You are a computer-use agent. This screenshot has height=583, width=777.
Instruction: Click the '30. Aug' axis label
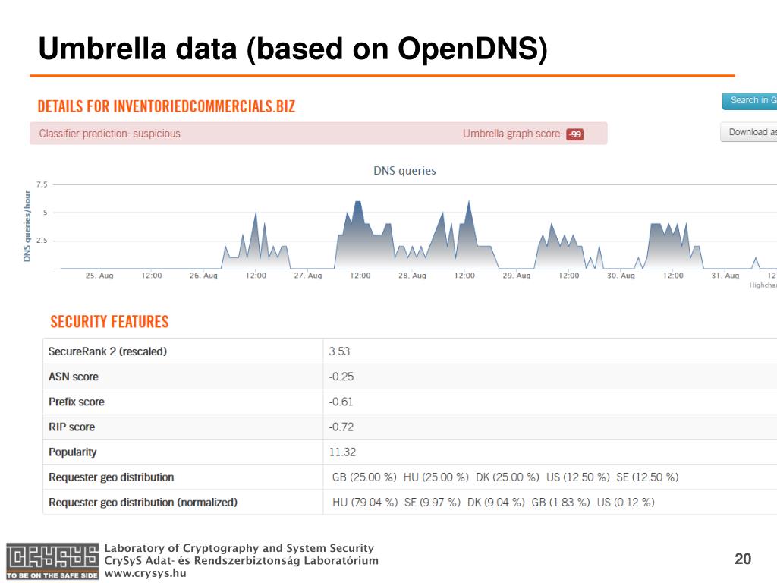tap(621, 276)
